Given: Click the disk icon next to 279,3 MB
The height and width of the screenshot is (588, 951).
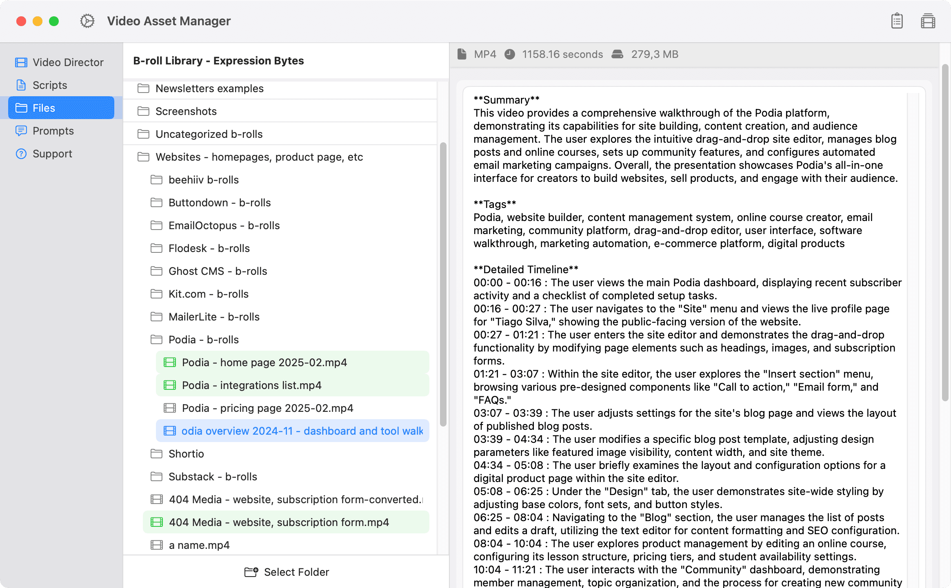Looking at the screenshot, I should click(618, 54).
